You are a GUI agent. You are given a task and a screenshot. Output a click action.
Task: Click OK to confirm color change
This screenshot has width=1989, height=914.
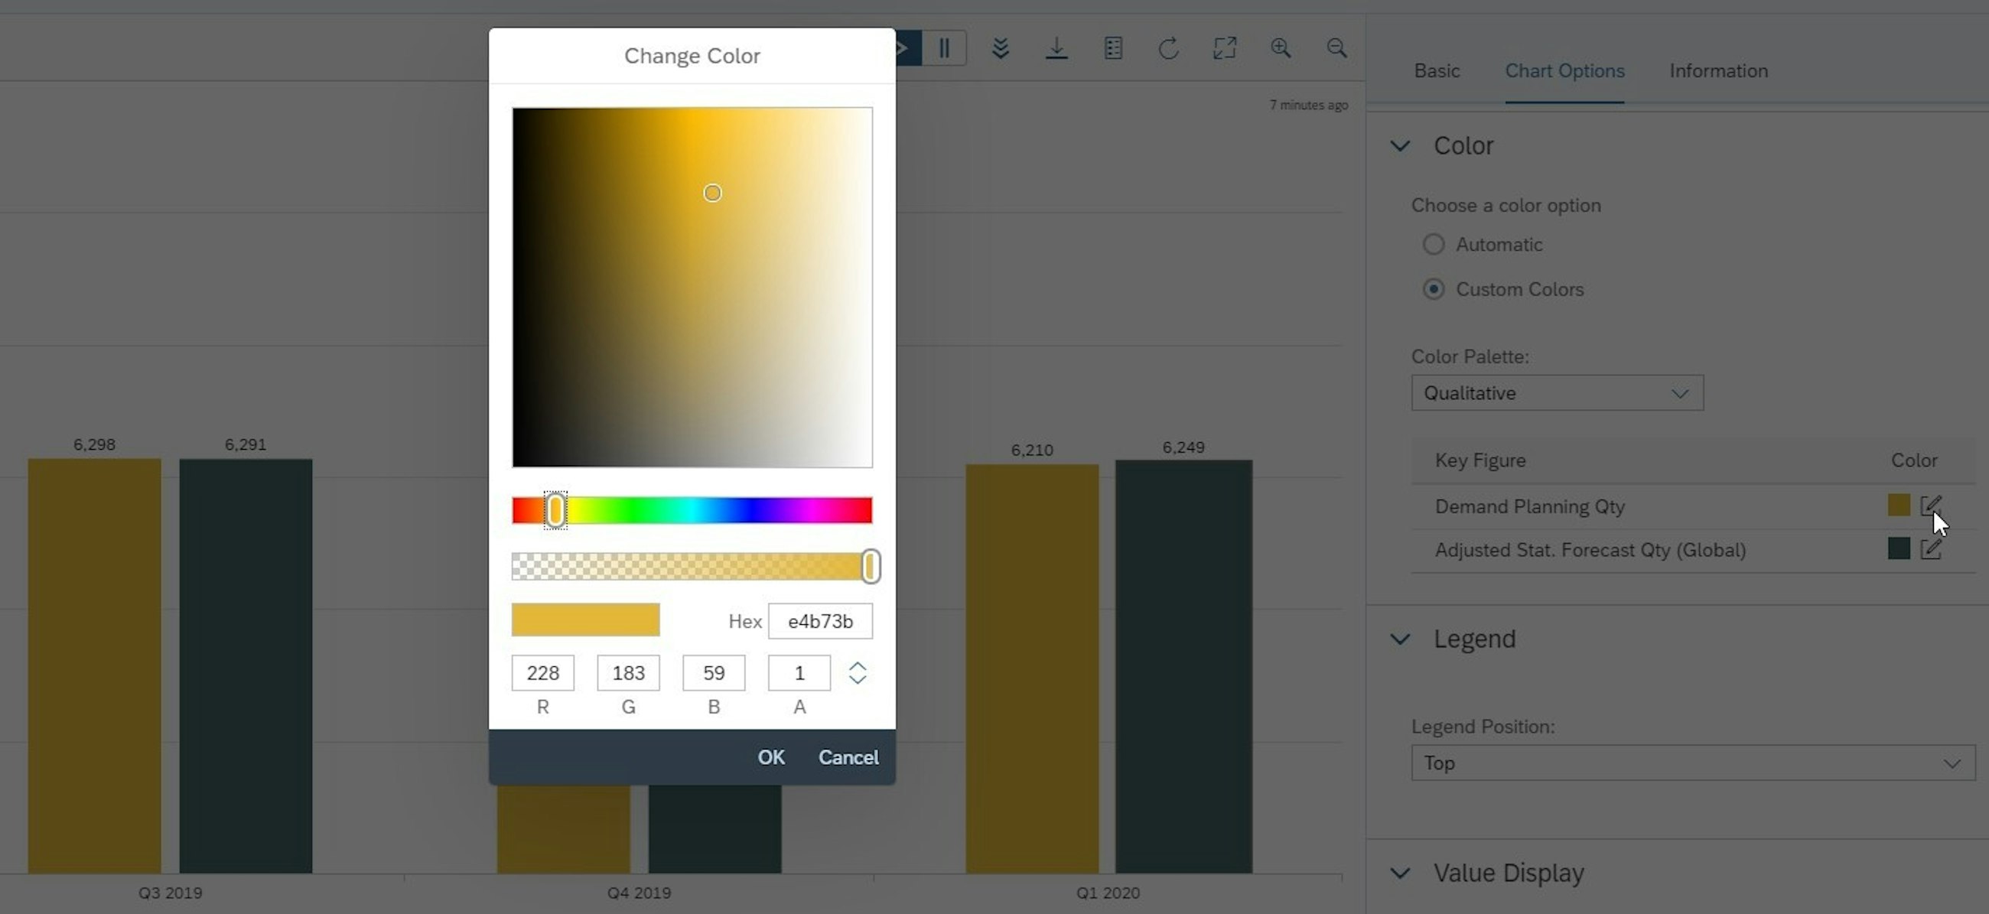(771, 756)
